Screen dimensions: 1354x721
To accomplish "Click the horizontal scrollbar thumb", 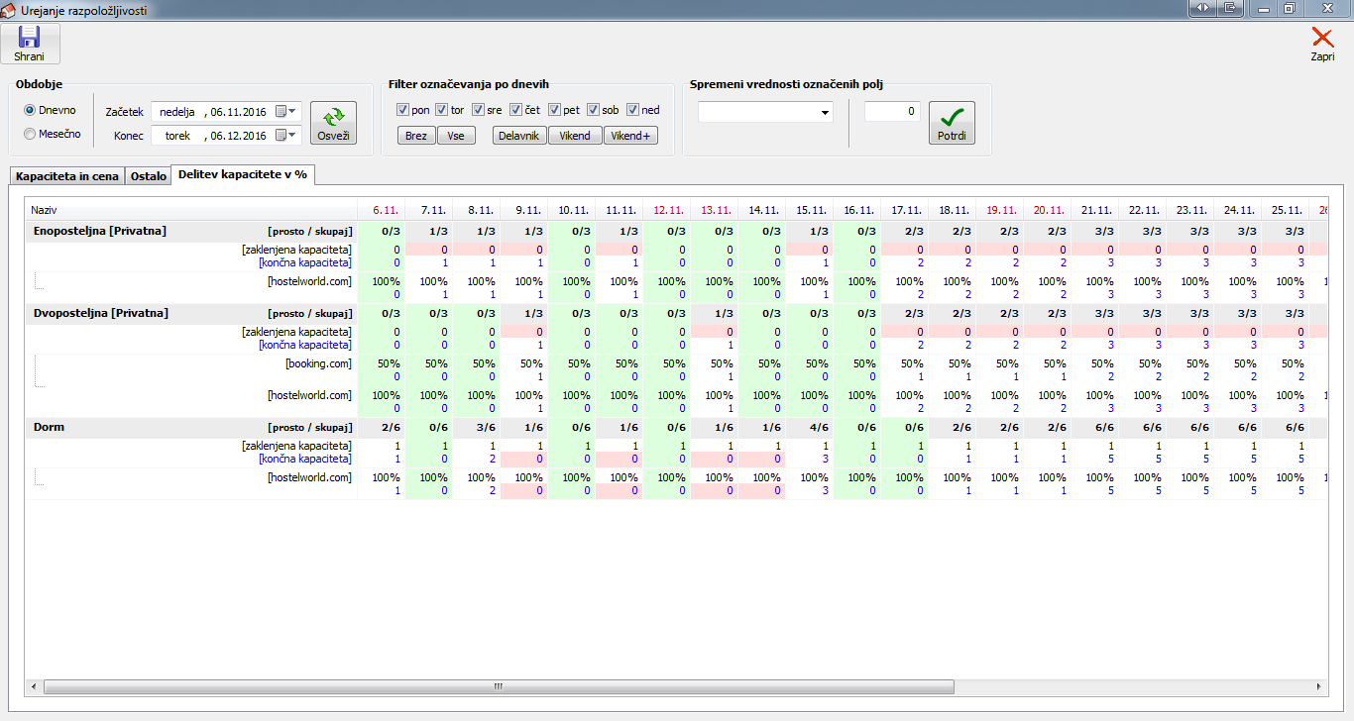I will [496, 686].
